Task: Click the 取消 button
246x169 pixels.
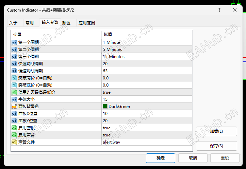Action: (x=193, y=158)
